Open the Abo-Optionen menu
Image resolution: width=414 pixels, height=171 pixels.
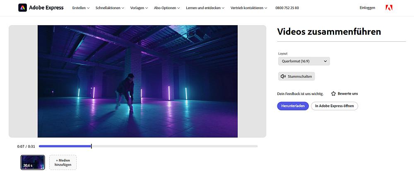(167, 8)
